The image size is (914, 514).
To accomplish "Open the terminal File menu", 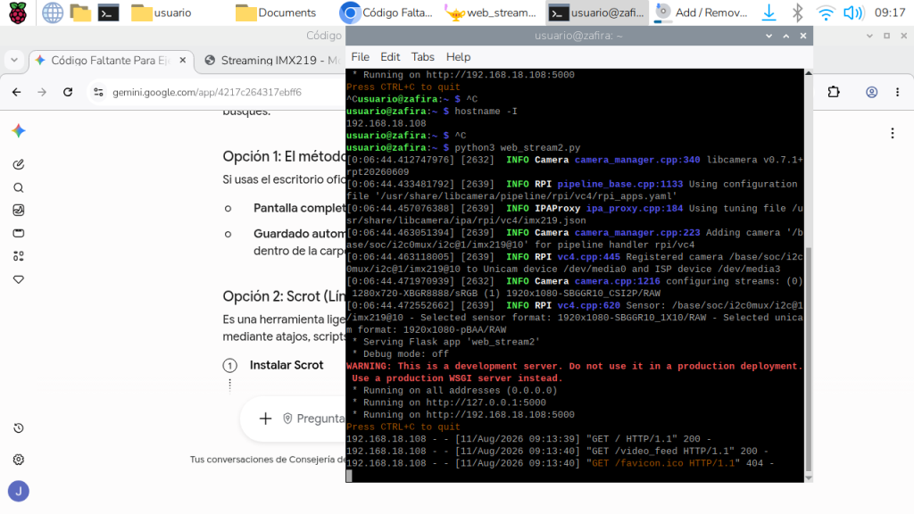I will click(360, 56).
